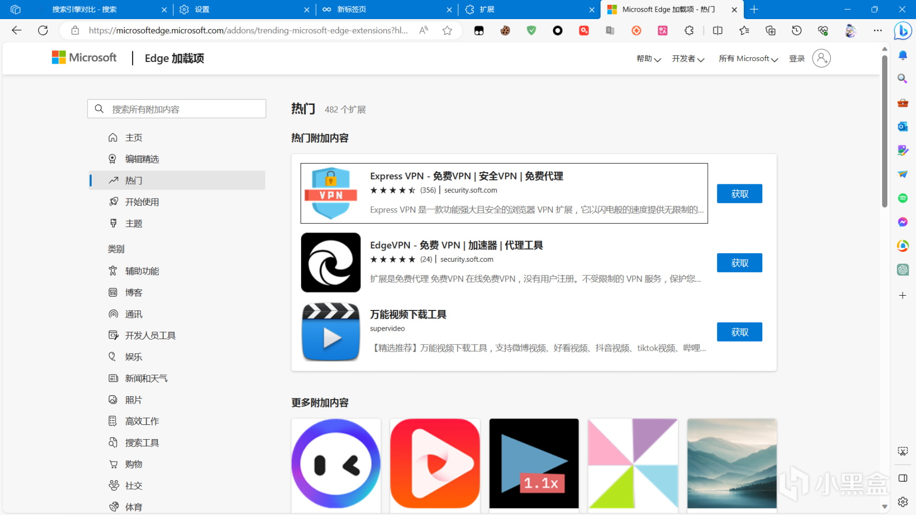Open the 新闻和天气 category
This screenshot has width=916, height=515.
point(178,378)
